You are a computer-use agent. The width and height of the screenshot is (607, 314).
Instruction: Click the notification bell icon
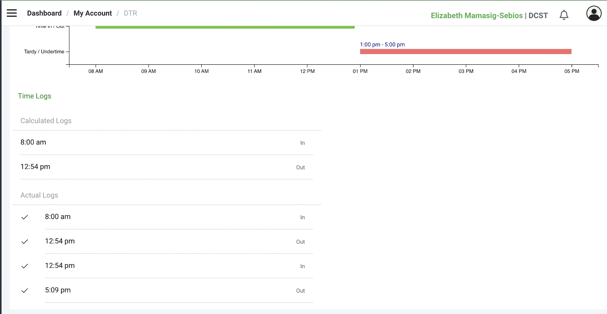pos(564,15)
